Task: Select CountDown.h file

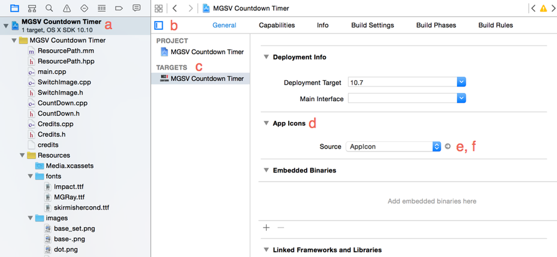Action: pos(59,113)
